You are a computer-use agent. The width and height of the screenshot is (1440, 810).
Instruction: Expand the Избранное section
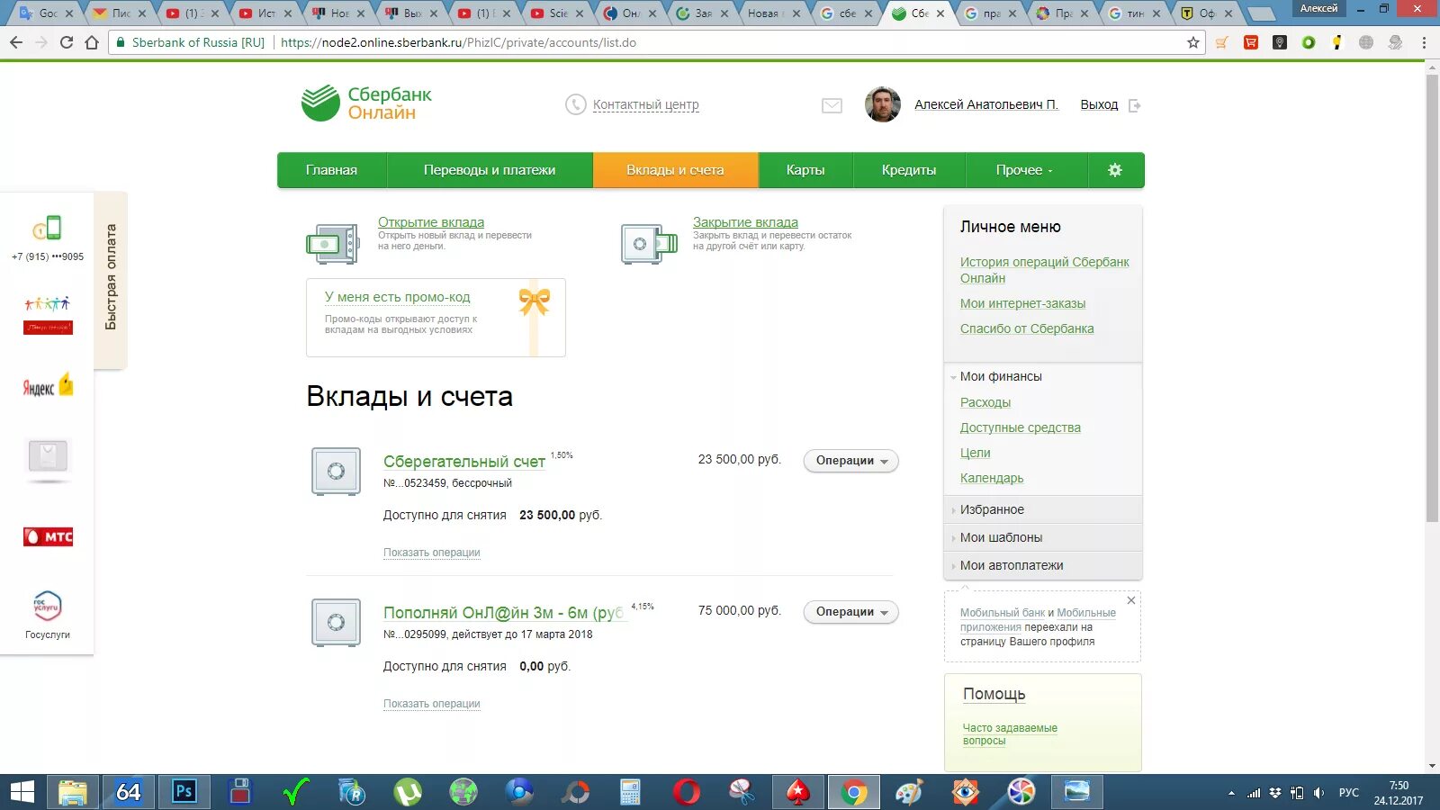[1043, 509]
